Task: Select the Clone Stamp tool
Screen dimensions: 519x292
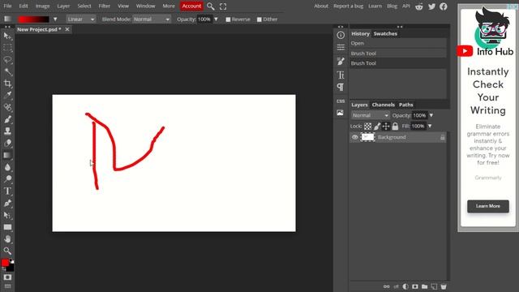Action: pyautogui.click(x=7, y=131)
